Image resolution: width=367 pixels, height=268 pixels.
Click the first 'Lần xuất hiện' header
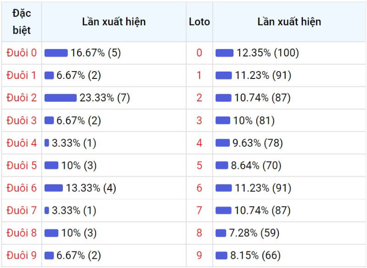point(114,22)
